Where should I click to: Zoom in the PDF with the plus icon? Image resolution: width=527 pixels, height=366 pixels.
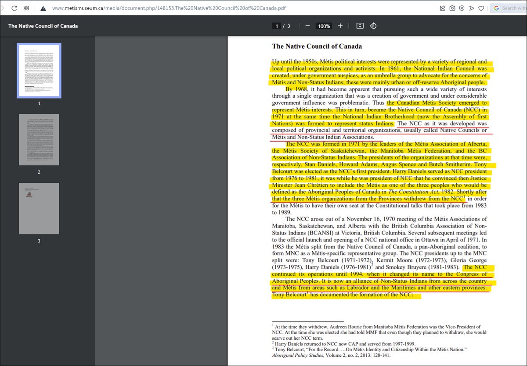[x=340, y=26]
